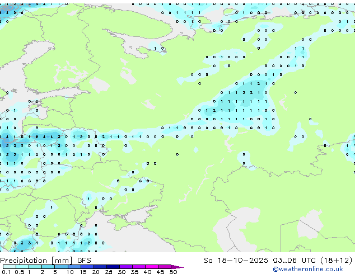Select the 10–15 mm legend color swatch
This screenshot has height=274, width=355.
coord(74,267)
